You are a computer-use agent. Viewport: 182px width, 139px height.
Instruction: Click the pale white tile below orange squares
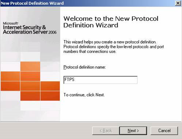(30, 106)
